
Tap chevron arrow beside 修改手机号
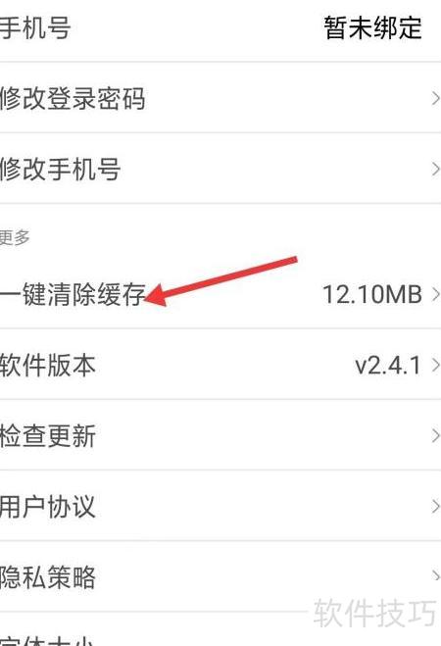(435, 169)
